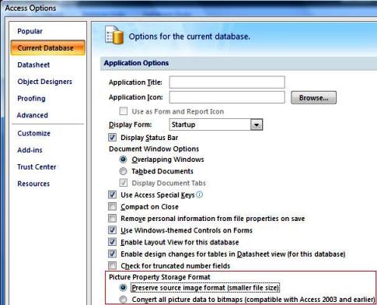
Task: Select Tabbed Documents option
Action: point(123,171)
